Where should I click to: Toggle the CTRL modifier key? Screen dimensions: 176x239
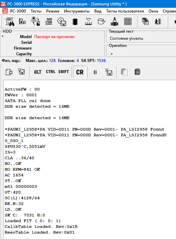[x=50, y=72]
